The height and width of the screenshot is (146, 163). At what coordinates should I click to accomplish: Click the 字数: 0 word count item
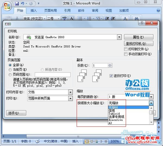pos(26,141)
